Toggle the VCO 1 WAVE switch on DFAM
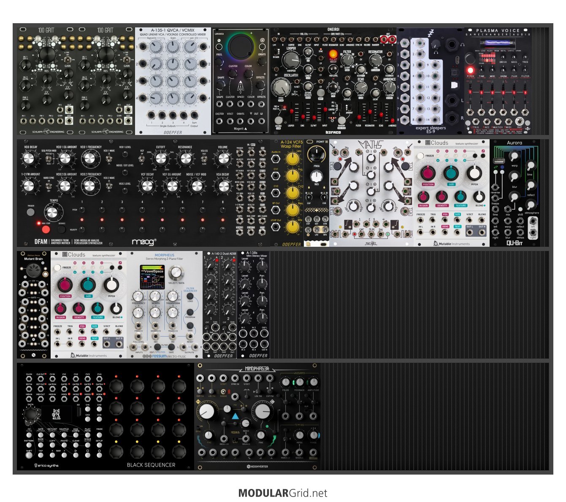This screenshot has width=566, height=502. (109, 159)
